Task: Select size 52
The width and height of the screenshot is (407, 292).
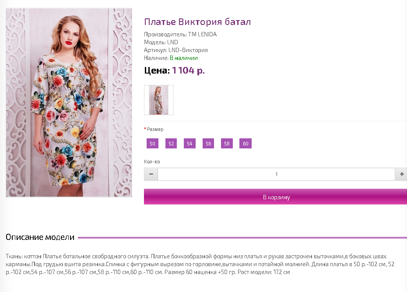Action: pyautogui.click(x=171, y=144)
